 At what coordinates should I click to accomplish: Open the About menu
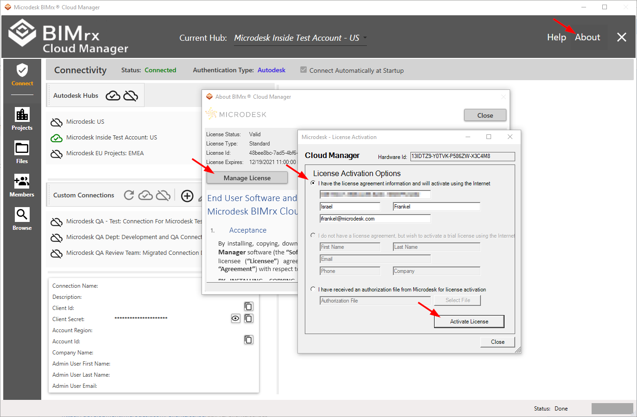tap(587, 38)
